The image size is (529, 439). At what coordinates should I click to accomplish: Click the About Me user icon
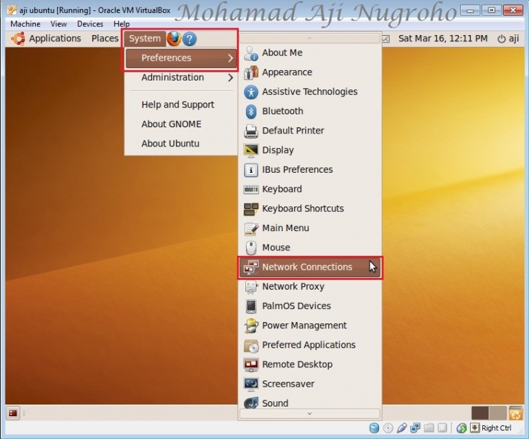pyautogui.click(x=251, y=54)
